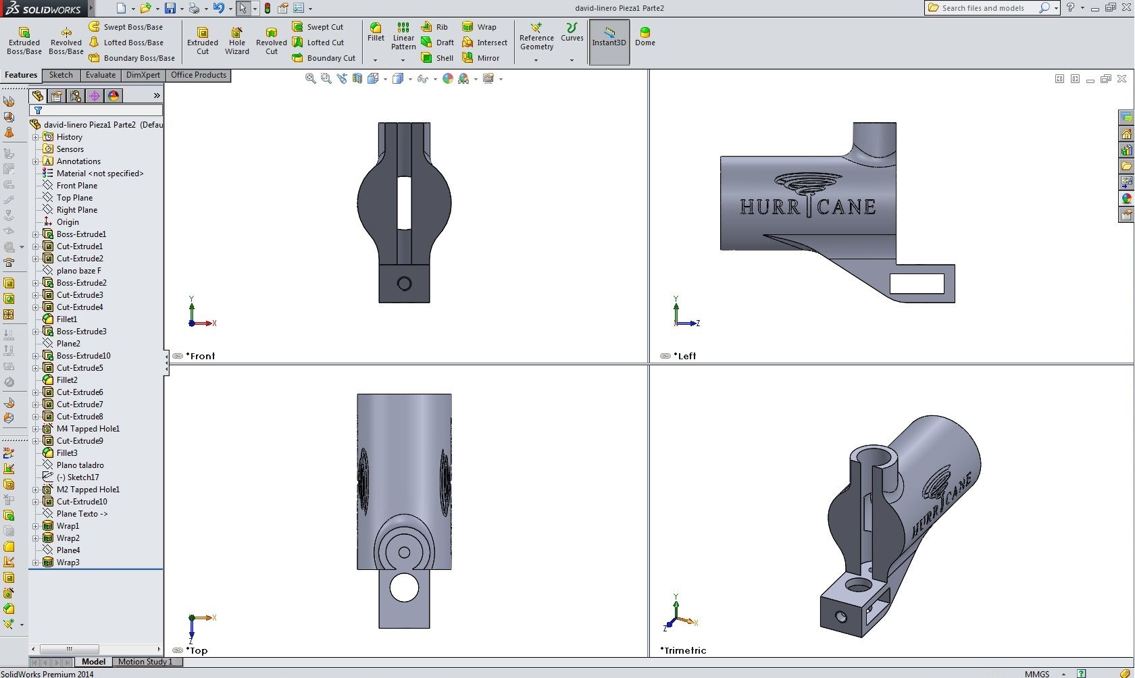The height and width of the screenshot is (678, 1135).
Task: Open the DimXpert tab
Action: tap(143, 75)
